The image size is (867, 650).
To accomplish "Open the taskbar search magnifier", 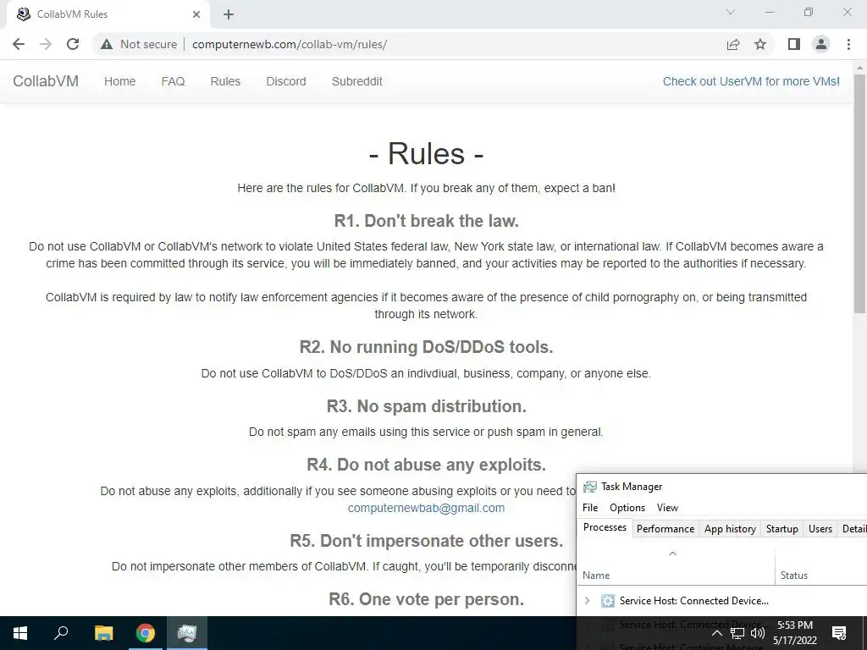I will click(x=61, y=633).
